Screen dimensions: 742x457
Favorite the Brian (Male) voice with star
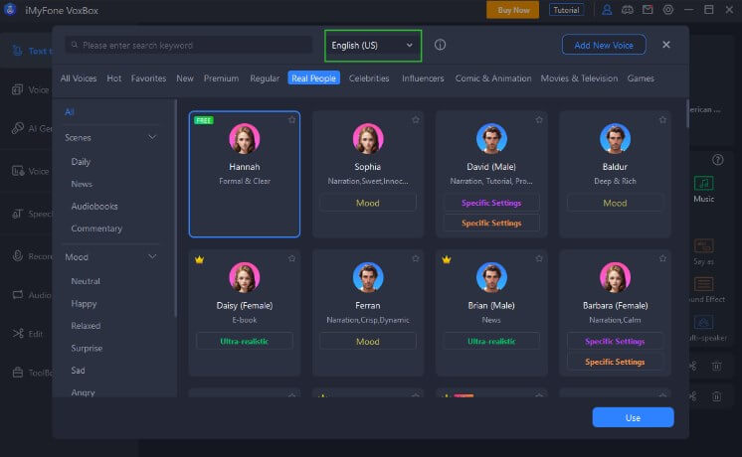(x=539, y=258)
